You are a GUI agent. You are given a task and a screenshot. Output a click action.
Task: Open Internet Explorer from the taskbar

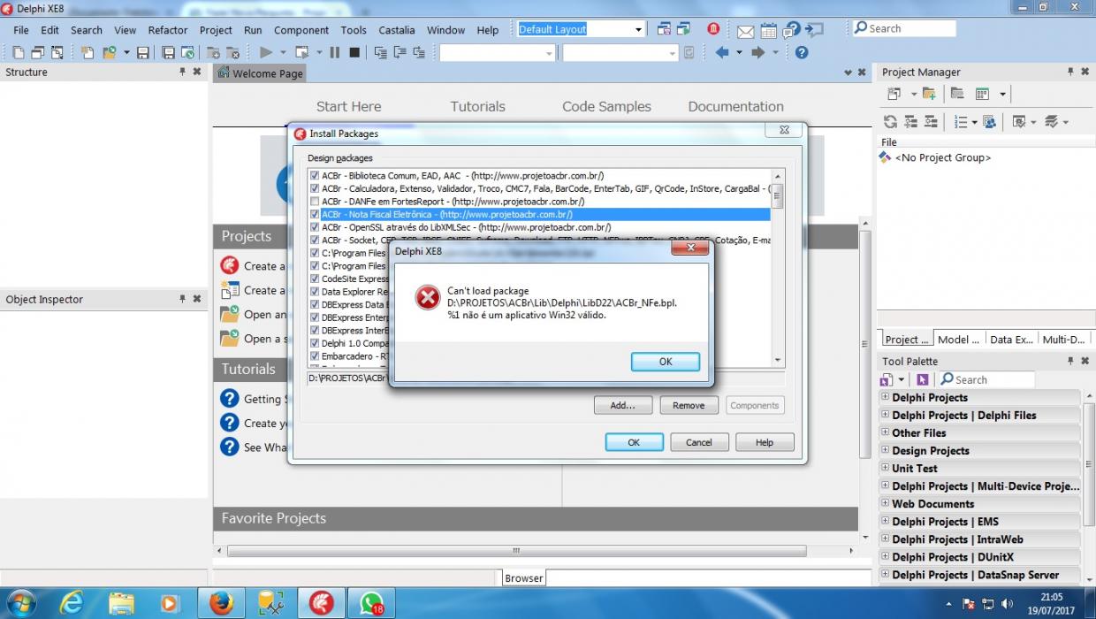click(72, 603)
